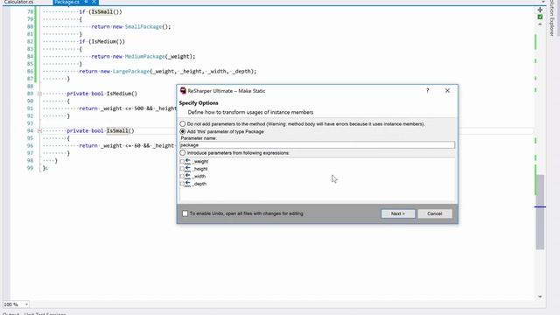Click the editor split plus icon
Screen dimensions: 560x315
point(540,10)
